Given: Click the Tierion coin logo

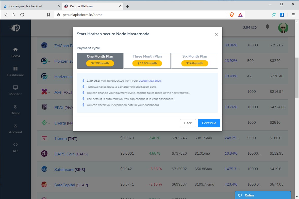Looking at the screenshot, I should click(44, 138).
